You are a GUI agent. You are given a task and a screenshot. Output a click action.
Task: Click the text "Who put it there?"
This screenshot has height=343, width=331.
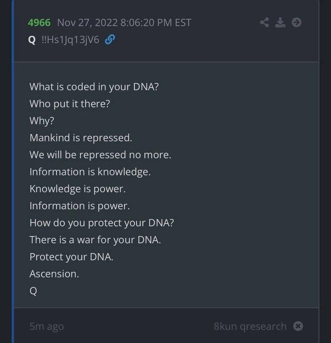pos(70,104)
